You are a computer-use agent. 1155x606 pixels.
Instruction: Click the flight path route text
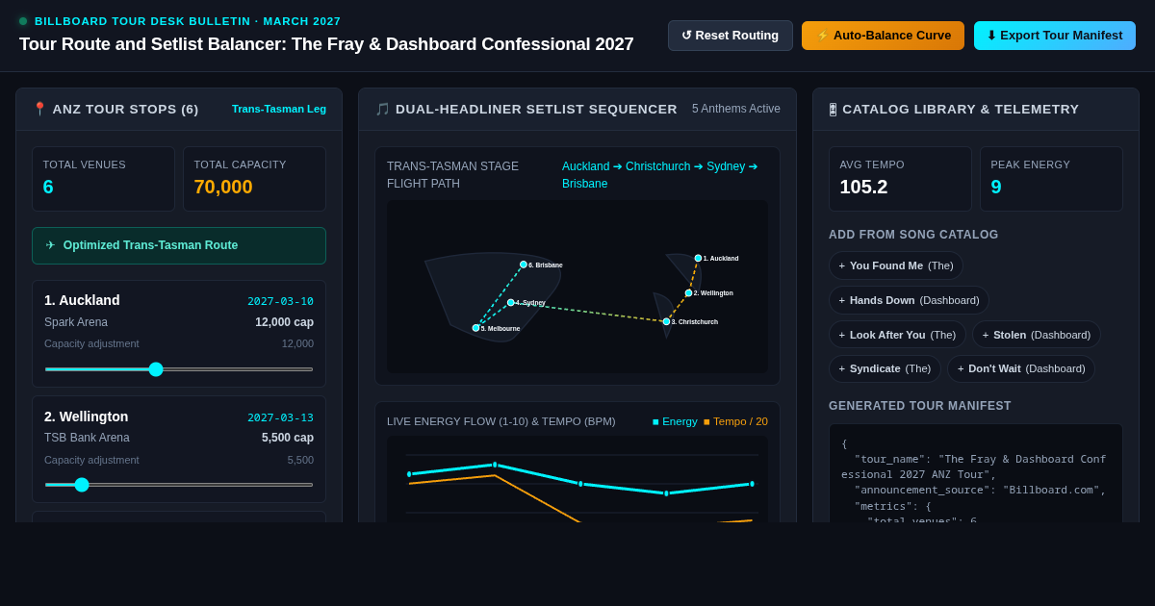pyautogui.click(x=660, y=175)
